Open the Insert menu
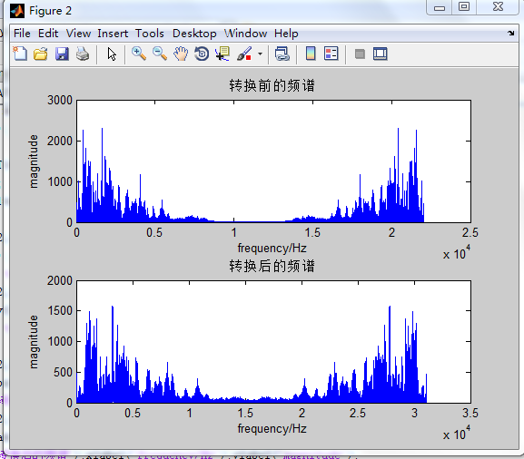 (x=113, y=34)
